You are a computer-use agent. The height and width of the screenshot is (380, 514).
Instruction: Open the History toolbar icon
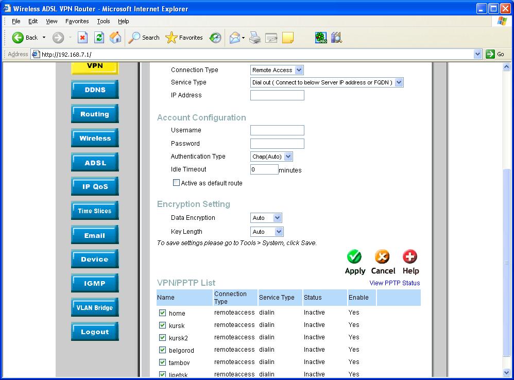tap(215, 38)
